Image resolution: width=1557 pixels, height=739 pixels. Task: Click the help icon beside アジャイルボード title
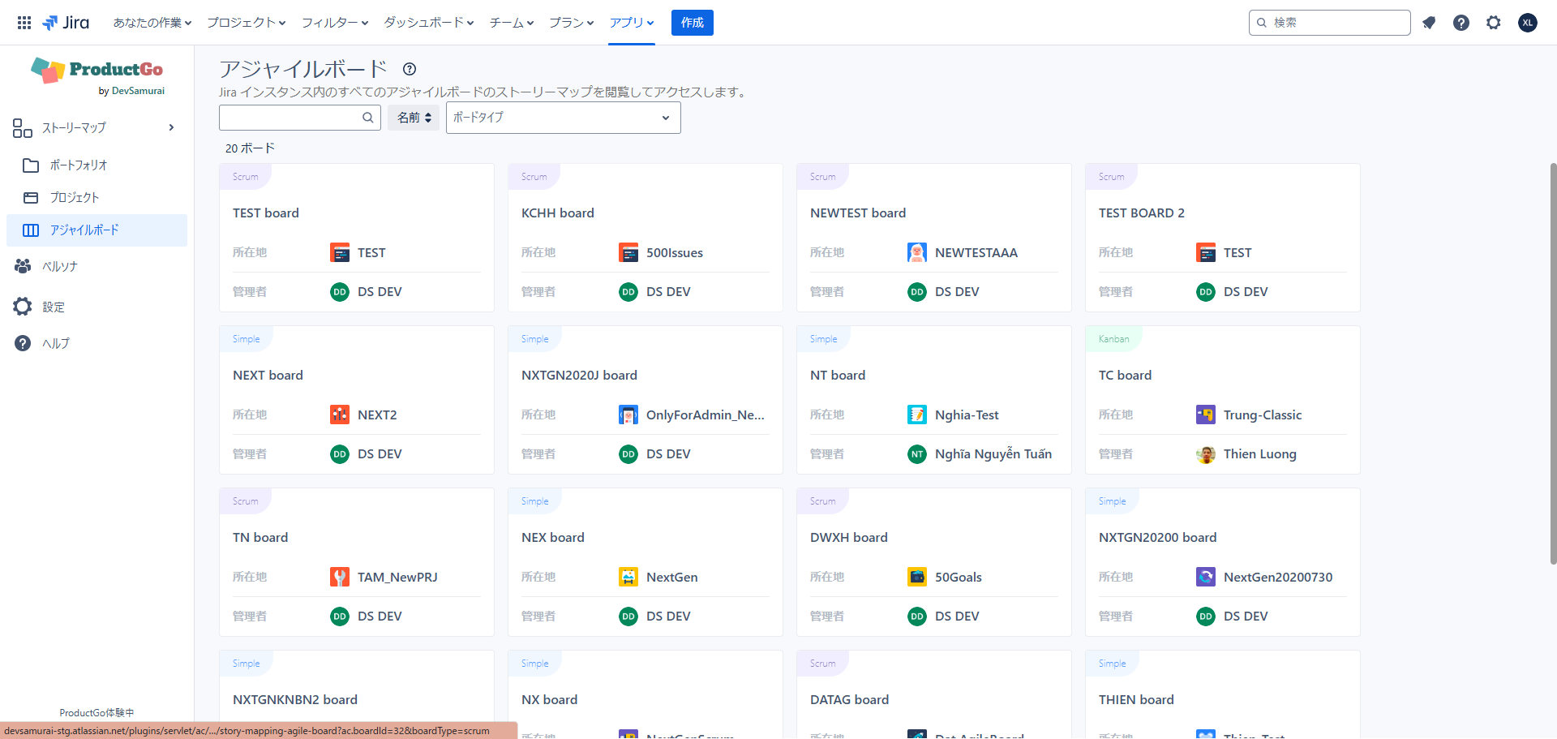click(x=410, y=69)
